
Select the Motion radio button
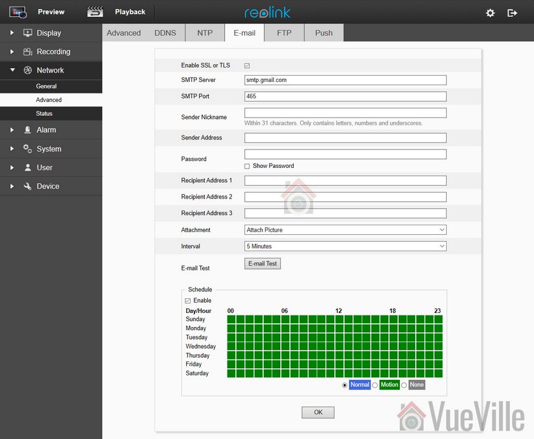(376, 384)
